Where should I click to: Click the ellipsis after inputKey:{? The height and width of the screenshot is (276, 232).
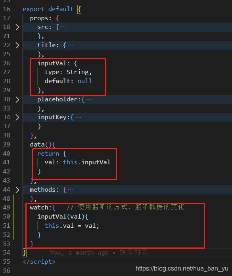click(x=78, y=117)
